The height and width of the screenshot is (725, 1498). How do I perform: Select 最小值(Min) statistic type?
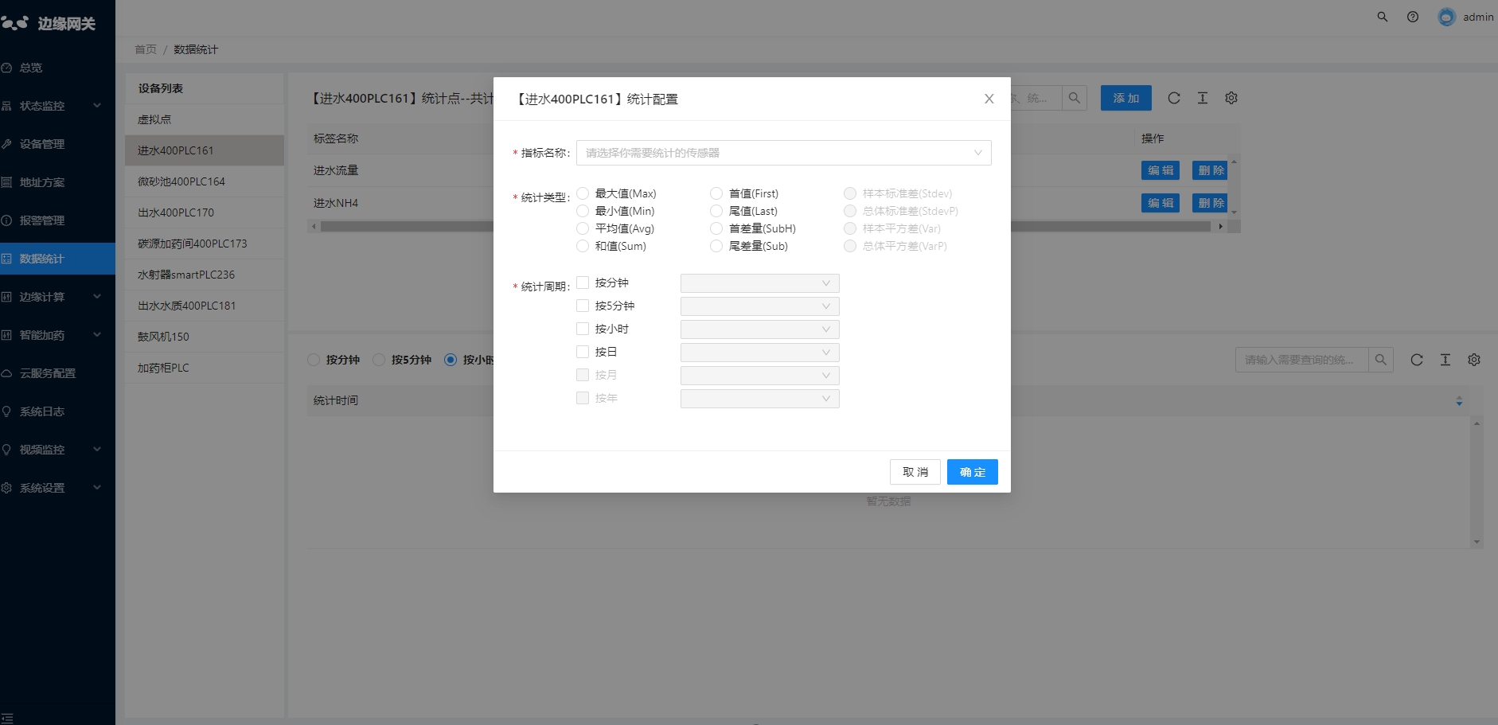point(583,211)
